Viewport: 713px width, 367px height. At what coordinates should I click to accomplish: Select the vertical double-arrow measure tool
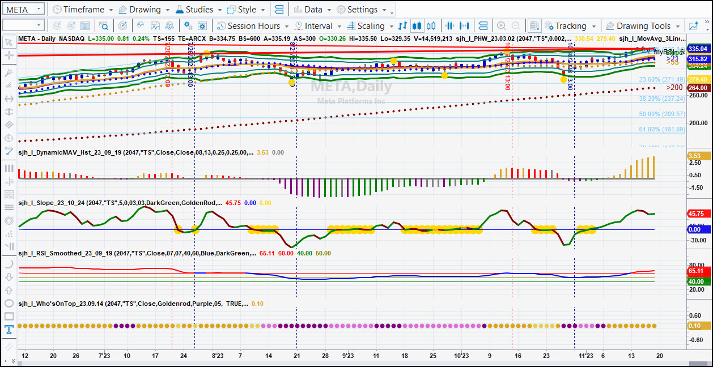click(x=9, y=112)
